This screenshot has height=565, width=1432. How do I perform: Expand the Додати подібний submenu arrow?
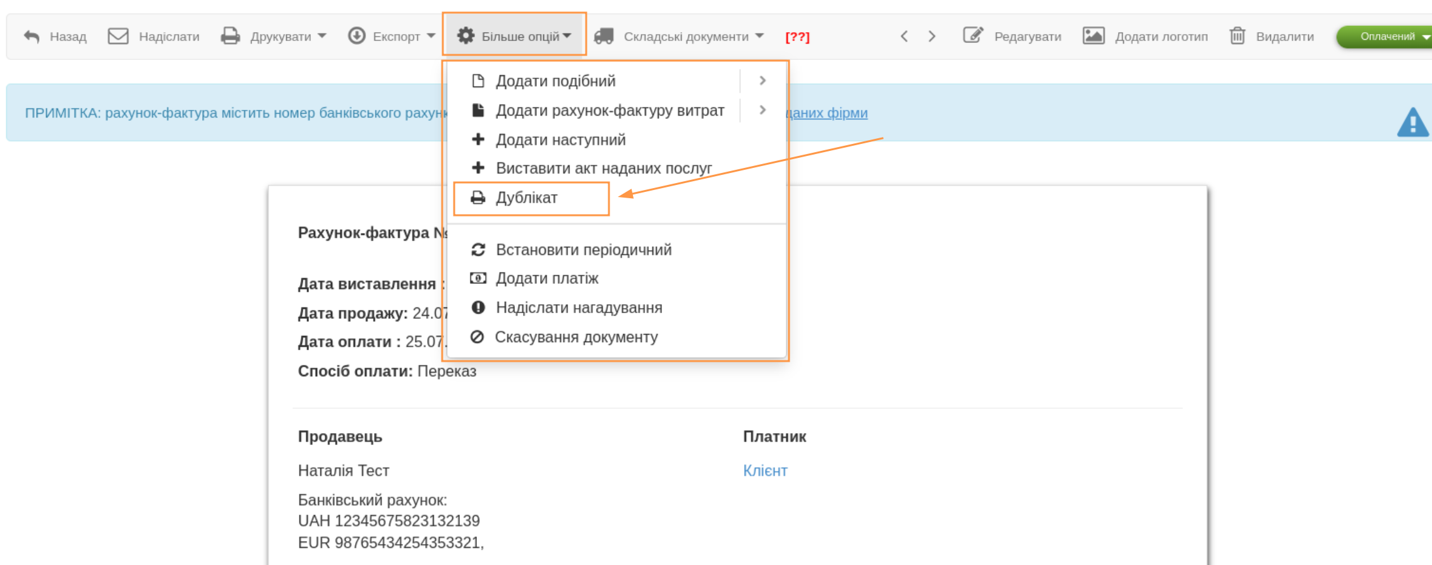tap(762, 81)
